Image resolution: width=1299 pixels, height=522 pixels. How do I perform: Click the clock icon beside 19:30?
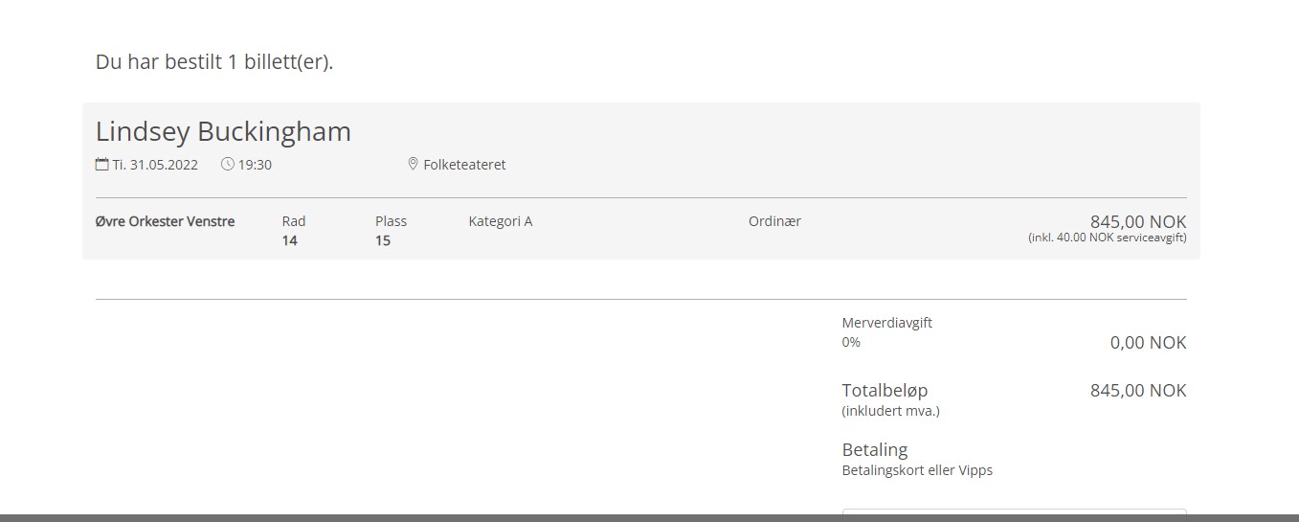tap(228, 164)
